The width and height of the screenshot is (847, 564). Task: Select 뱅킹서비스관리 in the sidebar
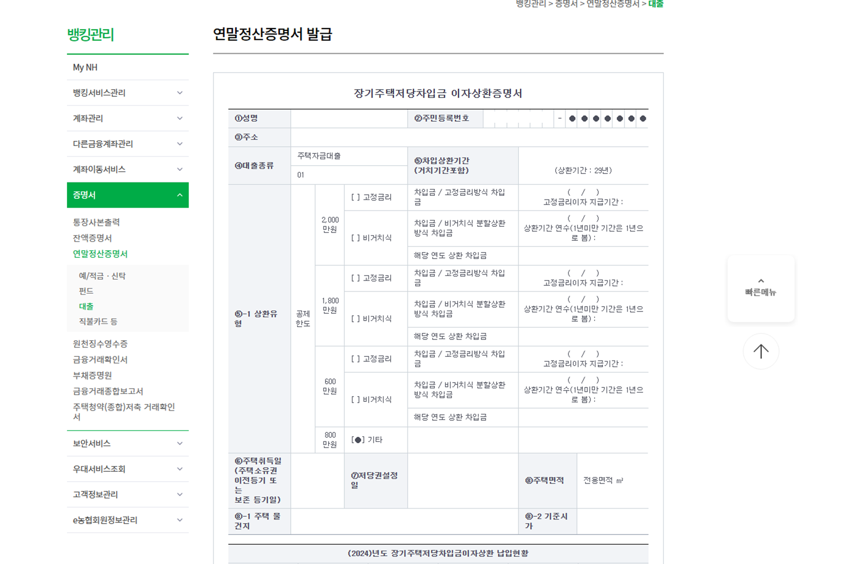(x=99, y=93)
